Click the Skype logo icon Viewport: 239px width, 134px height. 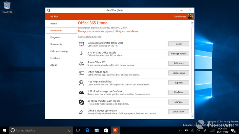point(81,102)
